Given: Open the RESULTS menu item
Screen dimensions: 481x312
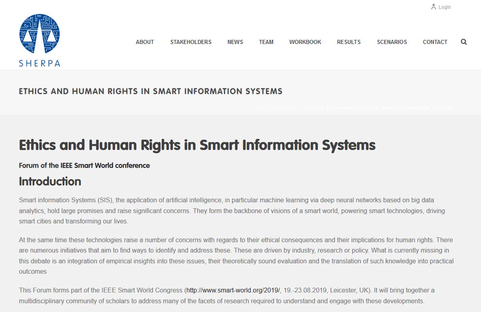Looking at the screenshot, I should click(x=349, y=42).
